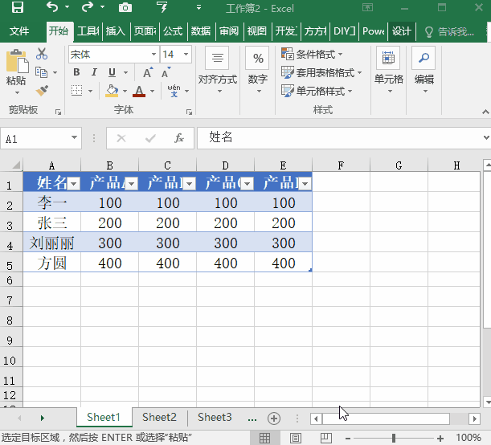Click the next sheet navigation arrow
Viewport: 491px width, 445px height.
pyautogui.click(x=43, y=418)
